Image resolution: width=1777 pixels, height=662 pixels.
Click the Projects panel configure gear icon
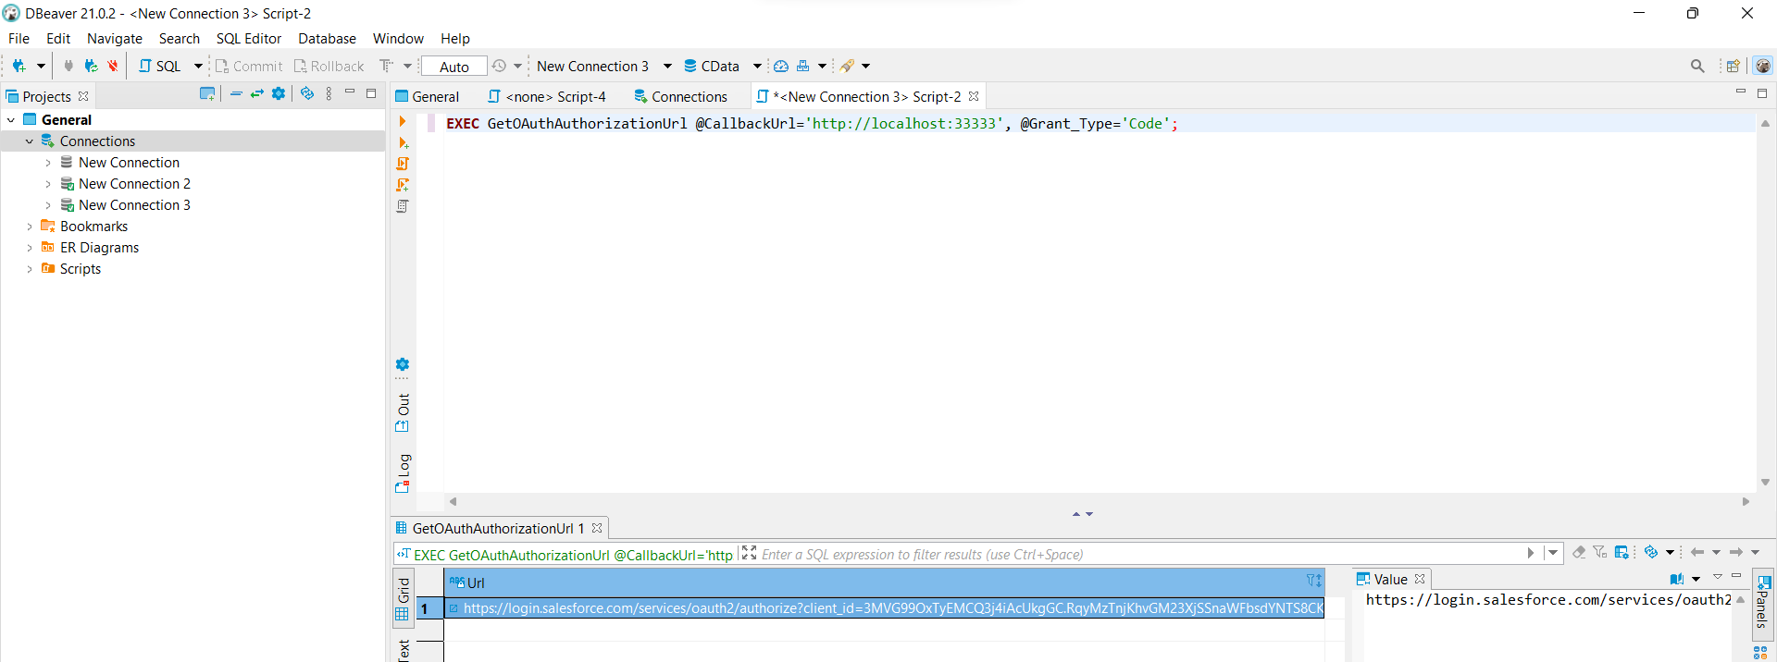[279, 93]
